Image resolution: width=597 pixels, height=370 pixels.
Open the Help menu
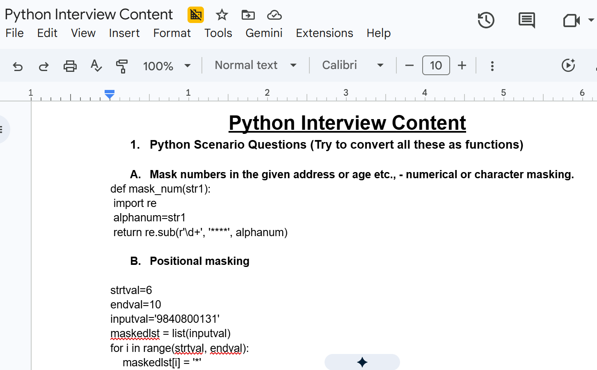pos(379,33)
